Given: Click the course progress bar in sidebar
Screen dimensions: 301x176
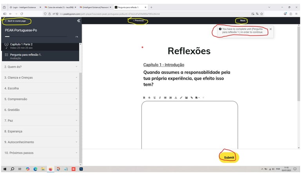Looking at the screenshot, I should [x=36, y=36].
